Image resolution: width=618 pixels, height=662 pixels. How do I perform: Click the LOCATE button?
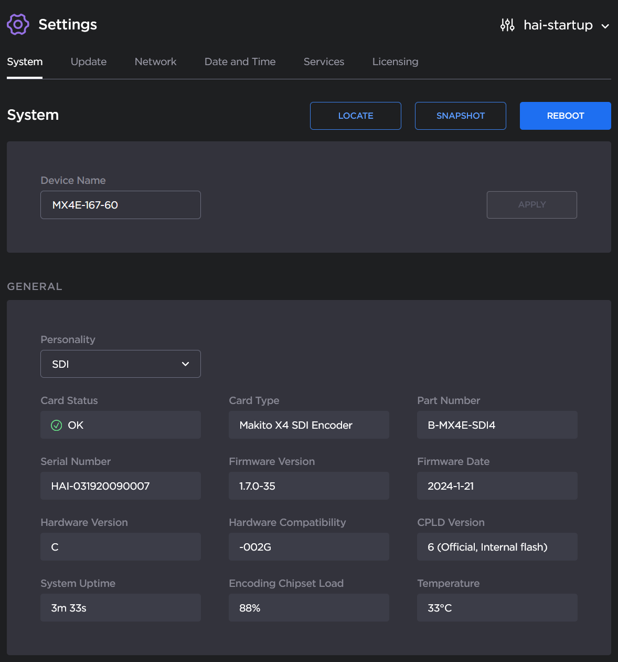pos(355,116)
